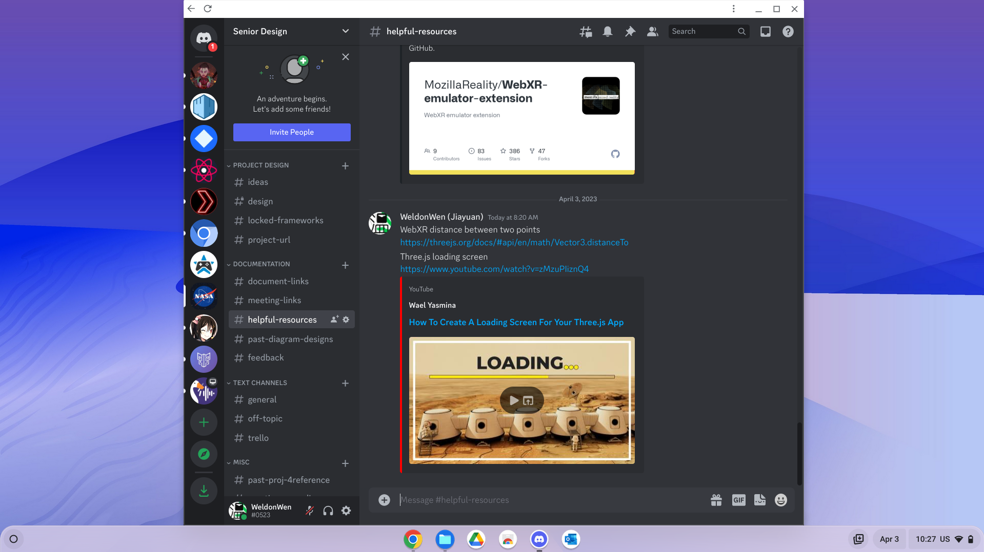This screenshot has height=552, width=984.
Task: Open YouTube video in browser icon
Action: click(x=528, y=401)
